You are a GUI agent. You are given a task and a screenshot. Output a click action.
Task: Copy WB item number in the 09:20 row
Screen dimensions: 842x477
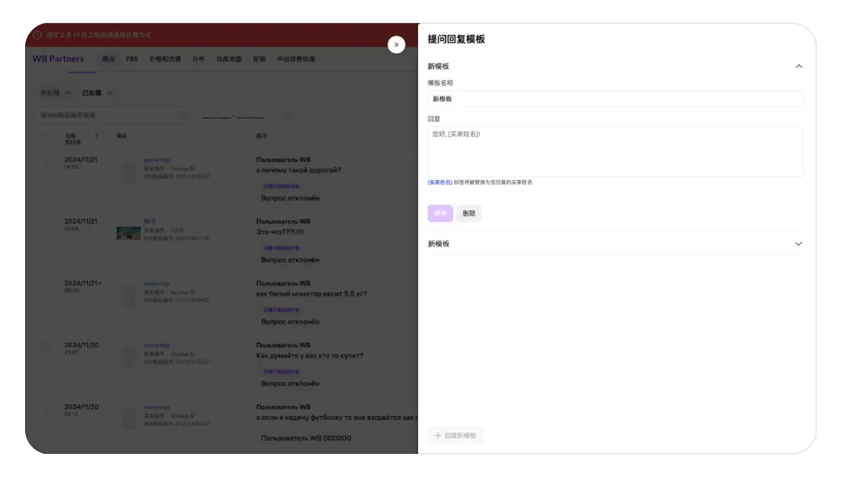point(207,300)
